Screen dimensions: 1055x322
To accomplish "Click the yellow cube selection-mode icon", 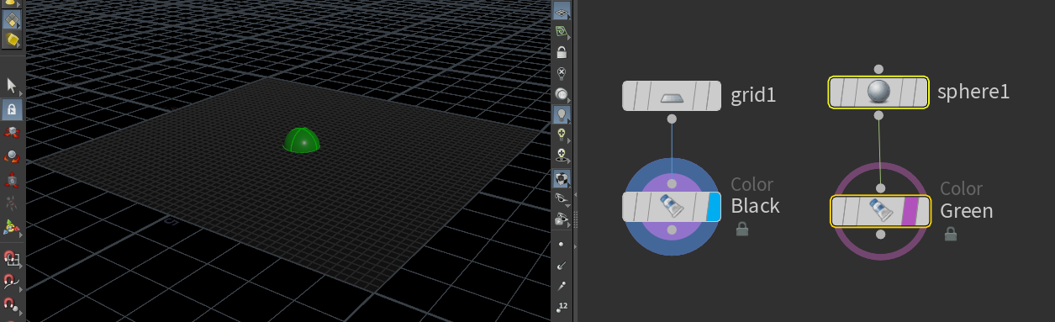I will [x=12, y=40].
